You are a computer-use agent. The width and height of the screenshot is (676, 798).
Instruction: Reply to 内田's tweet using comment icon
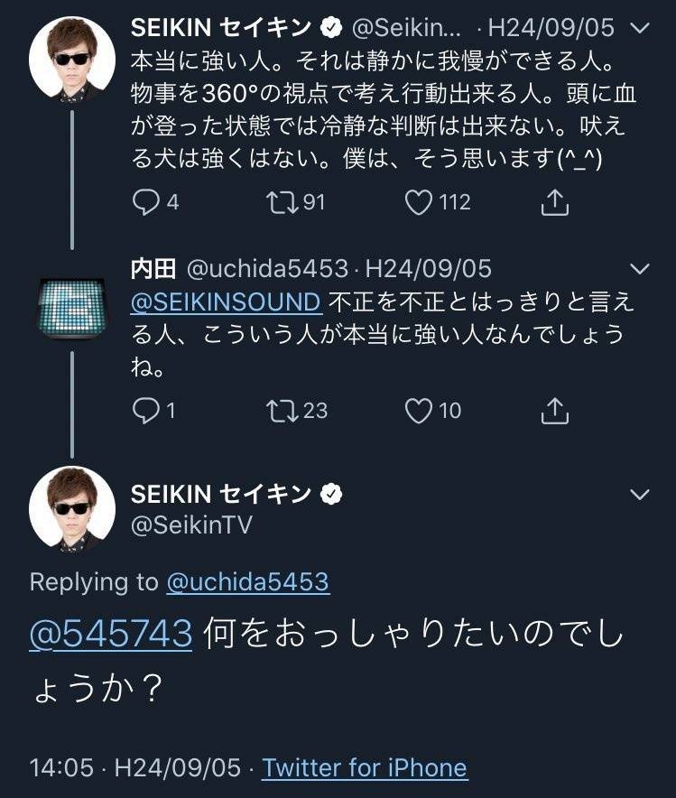pyautogui.click(x=146, y=412)
